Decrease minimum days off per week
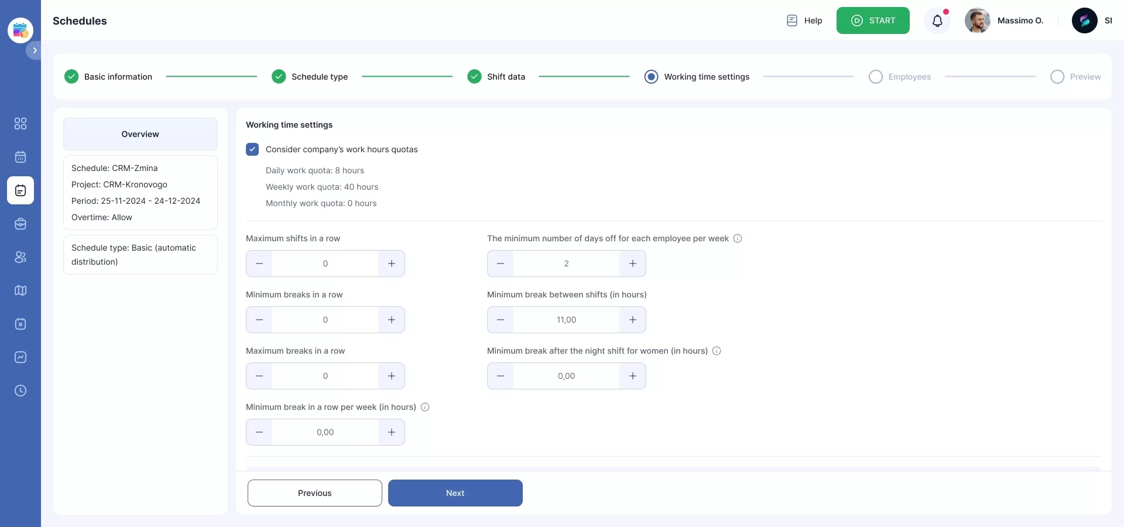 point(501,263)
